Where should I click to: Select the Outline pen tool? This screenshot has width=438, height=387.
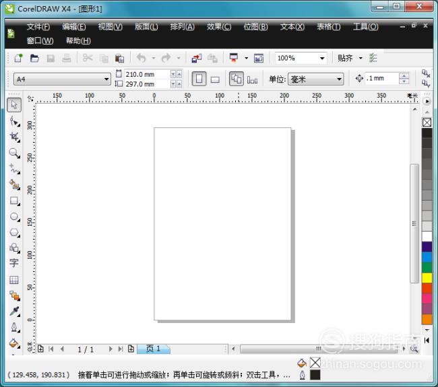click(x=14, y=327)
